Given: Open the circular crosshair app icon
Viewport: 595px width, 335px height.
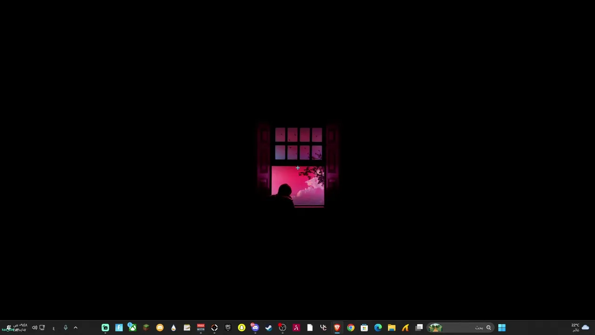Looking at the screenshot, I should point(214,328).
